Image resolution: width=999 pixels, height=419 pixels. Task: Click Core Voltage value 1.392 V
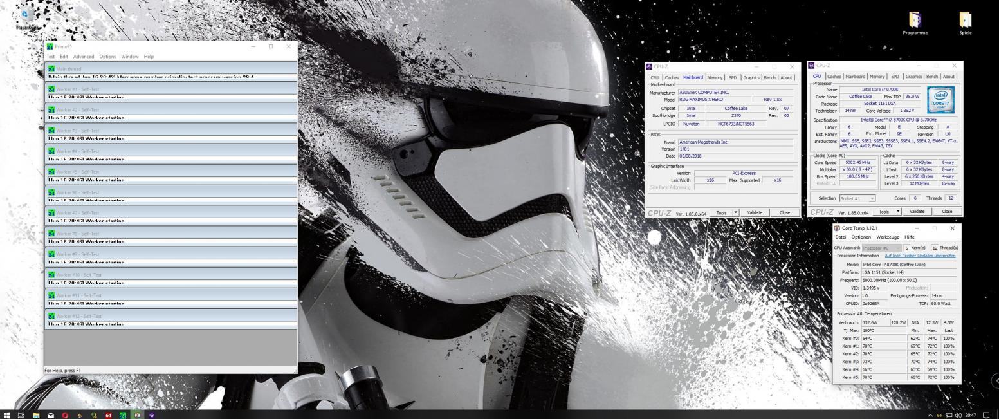click(x=906, y=111)
